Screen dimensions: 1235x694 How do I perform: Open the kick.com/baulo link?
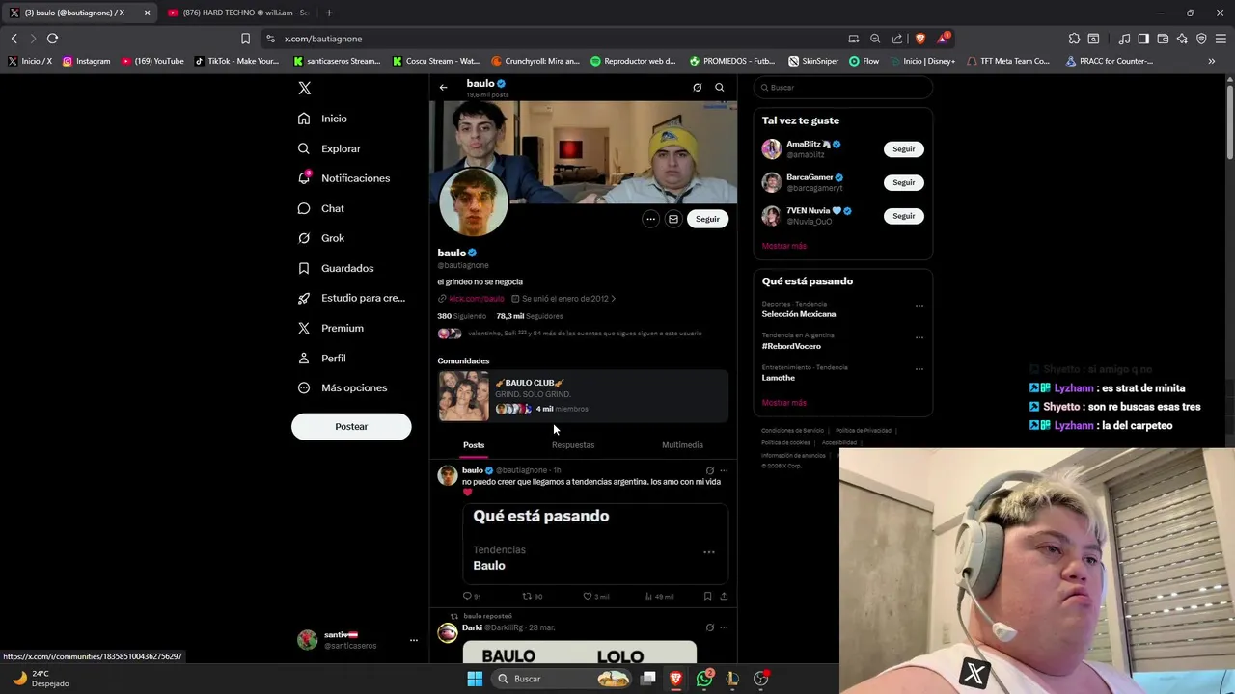point(476,299)
